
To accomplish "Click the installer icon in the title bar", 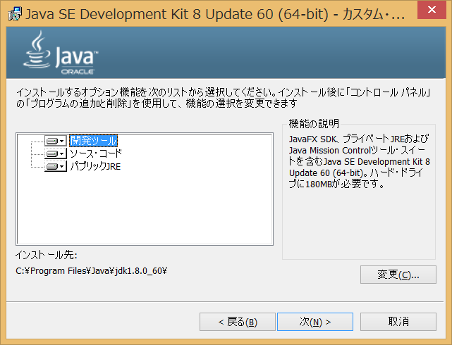I will coord(15,14).
